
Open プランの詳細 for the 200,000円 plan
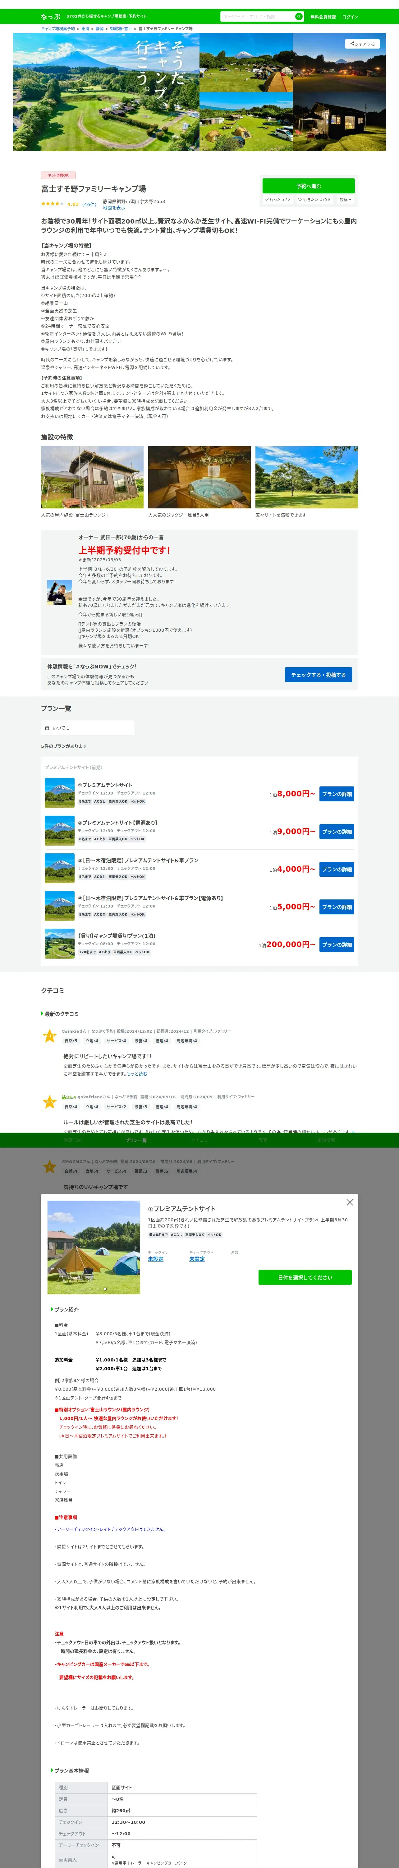tap(337, 945)
